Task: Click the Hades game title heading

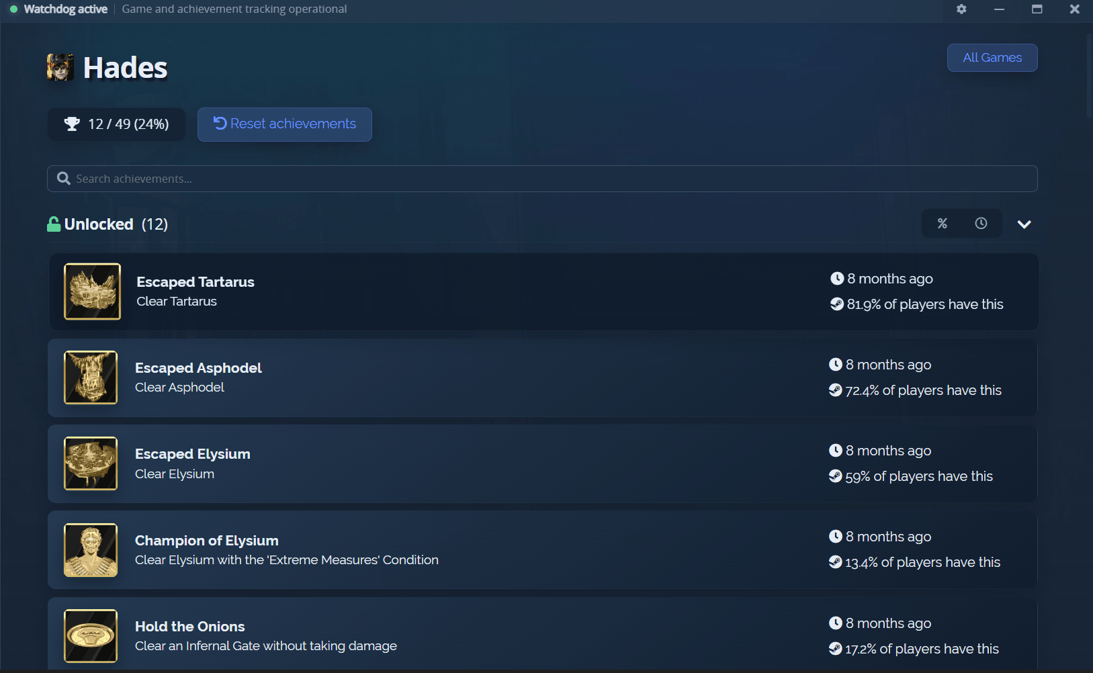Action: 125,68
